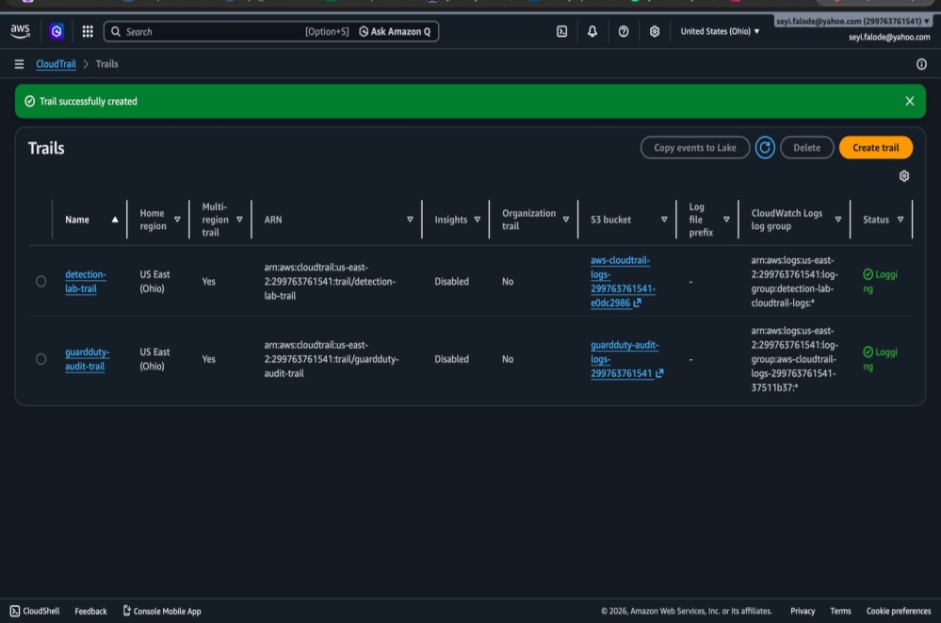Click the Logging status icon for detection-lab-trail
Image resolution: width=941 pixels, height=623 pixels.
click(x=868, y=274)
